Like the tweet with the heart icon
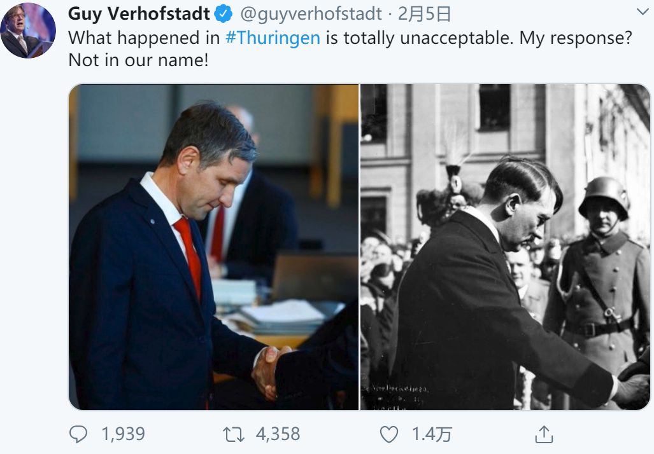This screenshot has height=454, width=654. (x=388, y=434)
